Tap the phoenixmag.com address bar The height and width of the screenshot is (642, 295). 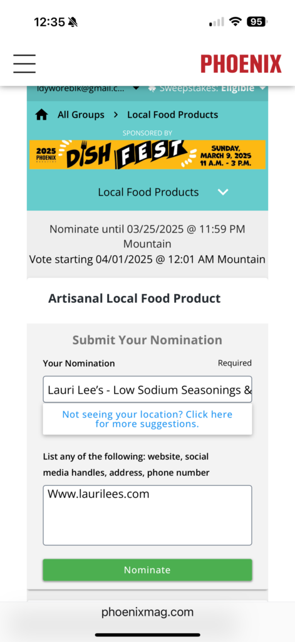point(147,612)
